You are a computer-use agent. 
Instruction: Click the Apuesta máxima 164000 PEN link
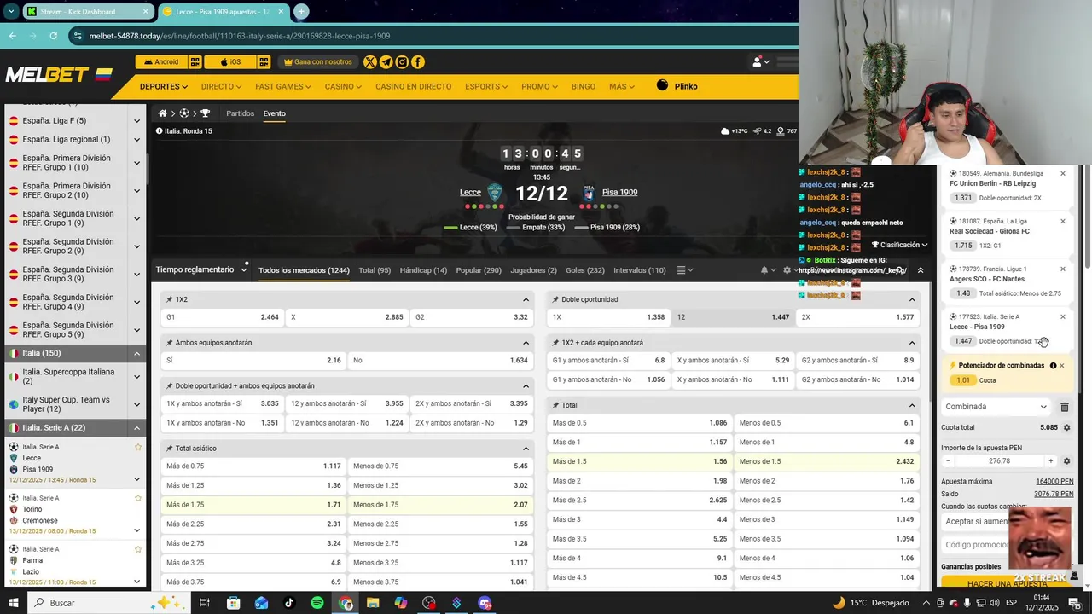[x=1054, y=482]
